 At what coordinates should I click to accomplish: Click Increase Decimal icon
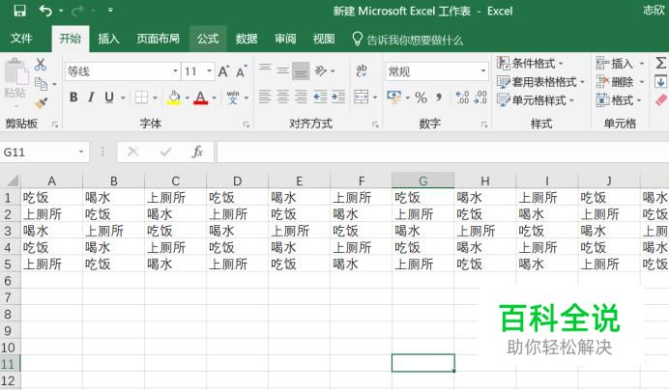(462, 97)
